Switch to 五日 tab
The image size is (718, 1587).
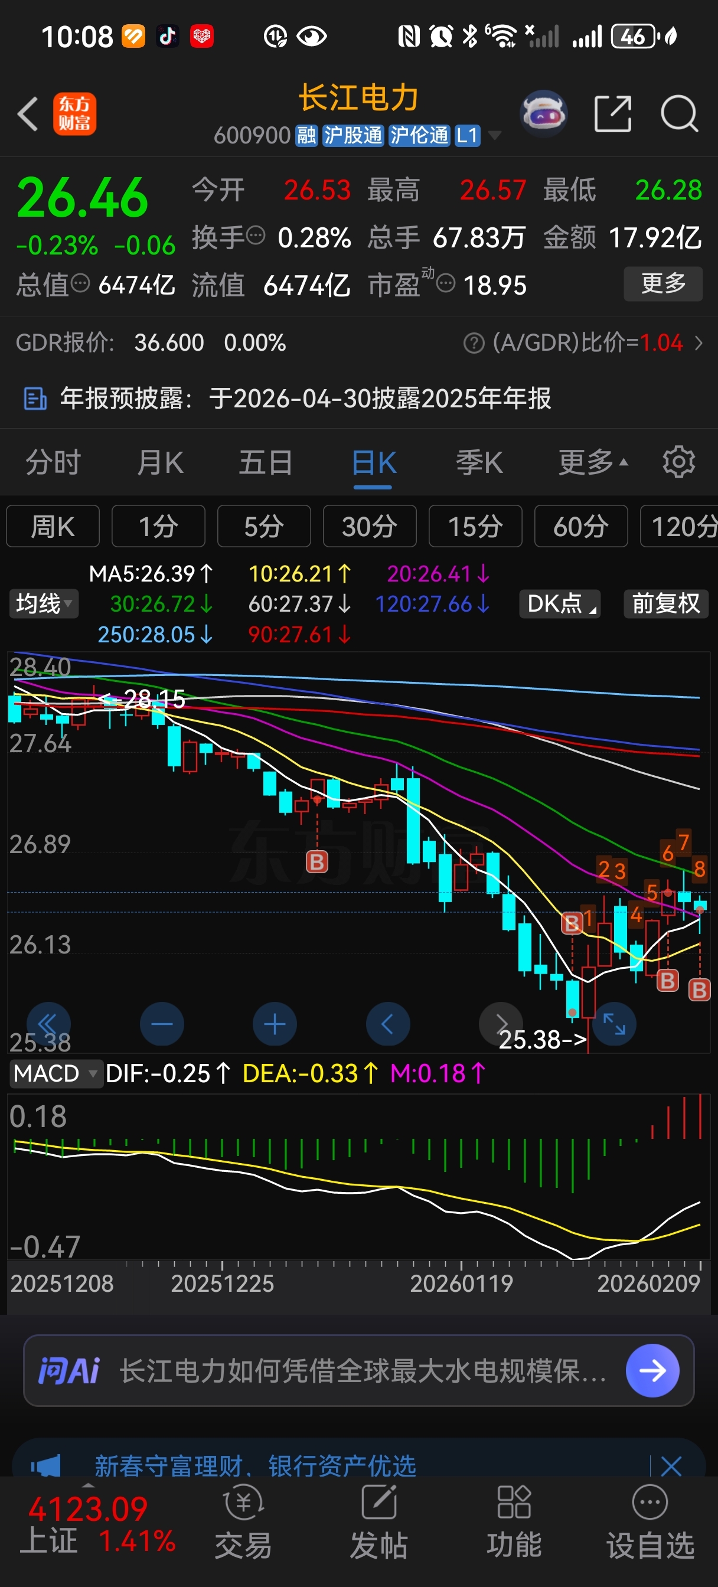tap(266, 462)
